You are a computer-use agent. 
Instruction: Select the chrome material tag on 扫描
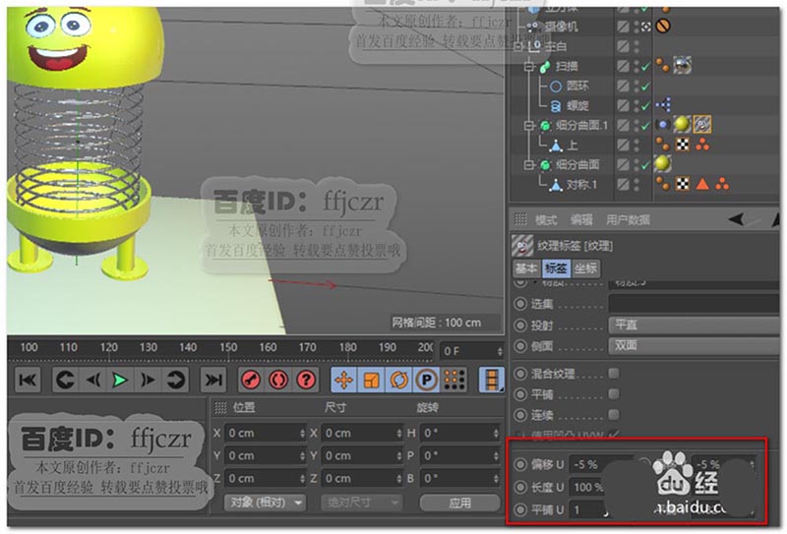[683, 65]
